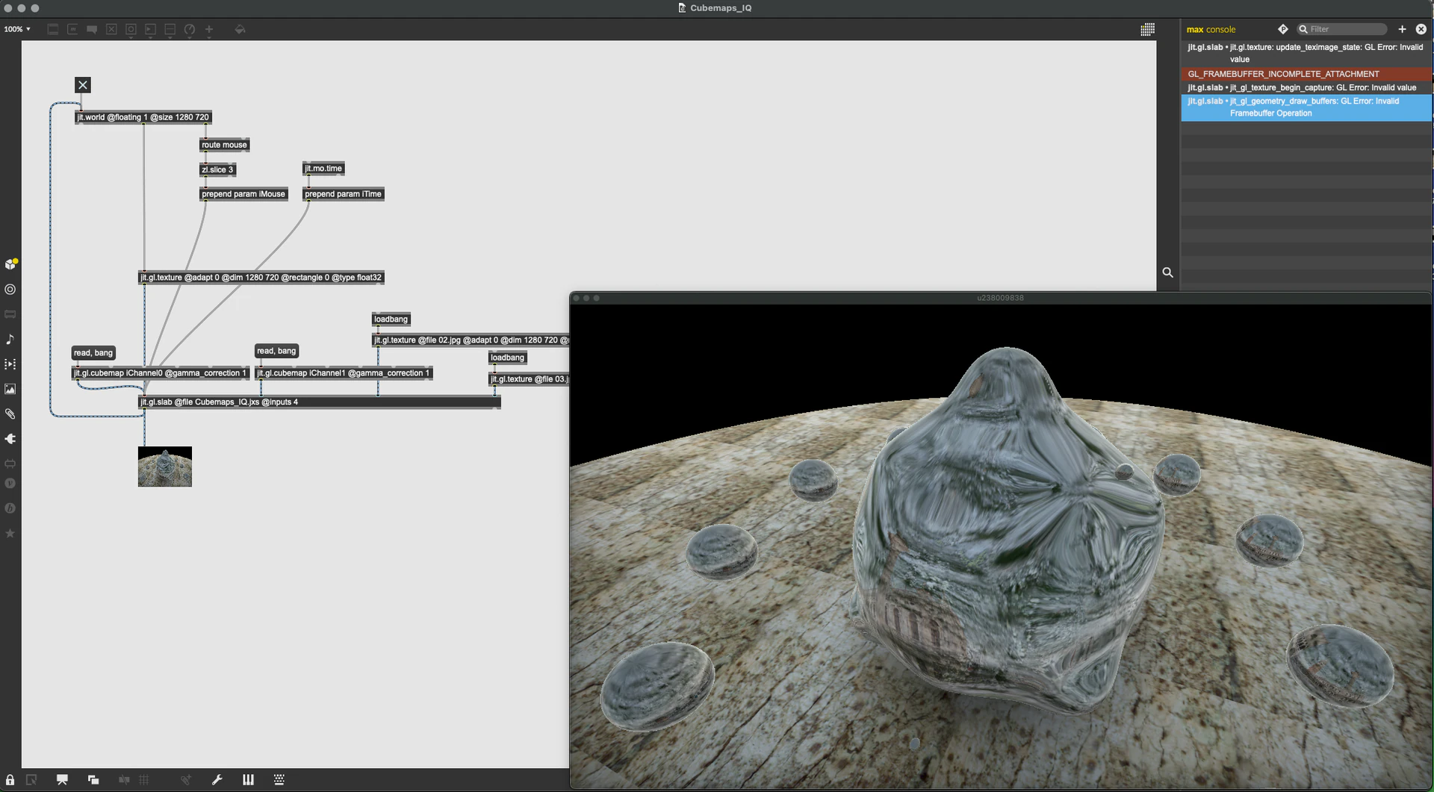Toggle the jit.world X toggle box
The image size is (1434, 792).
point(83,85)
